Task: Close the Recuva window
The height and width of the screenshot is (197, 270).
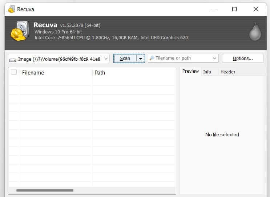Action: point(256,9)
